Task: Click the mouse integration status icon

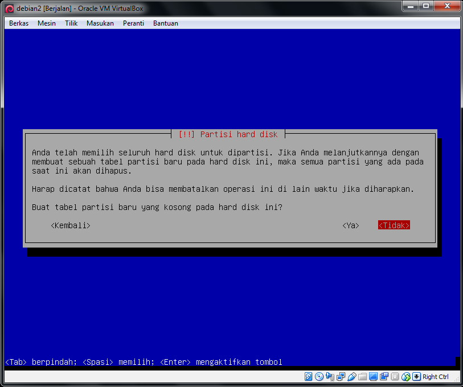Action: pos(405,376)
